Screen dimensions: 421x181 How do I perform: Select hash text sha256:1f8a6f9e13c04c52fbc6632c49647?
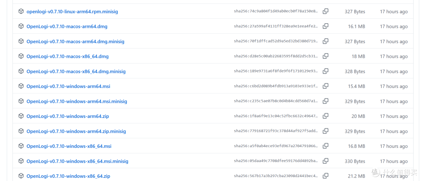point(276,116)
